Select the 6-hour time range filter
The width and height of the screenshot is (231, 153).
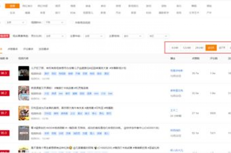[x=175, y=48]
